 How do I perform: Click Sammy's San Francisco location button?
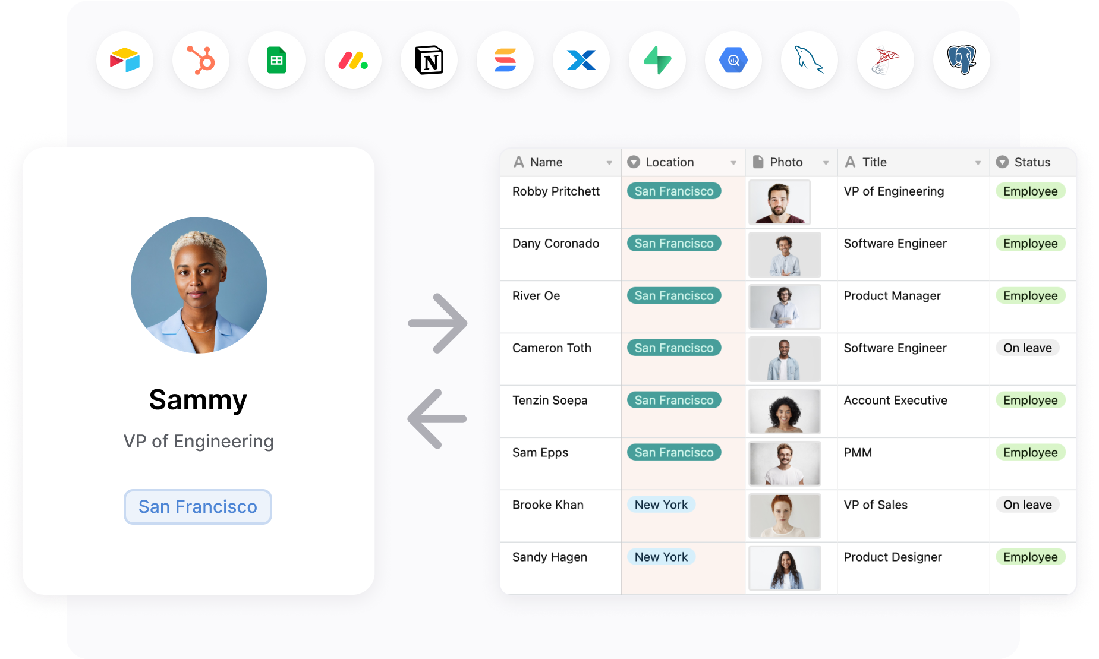tap(198, 506)
